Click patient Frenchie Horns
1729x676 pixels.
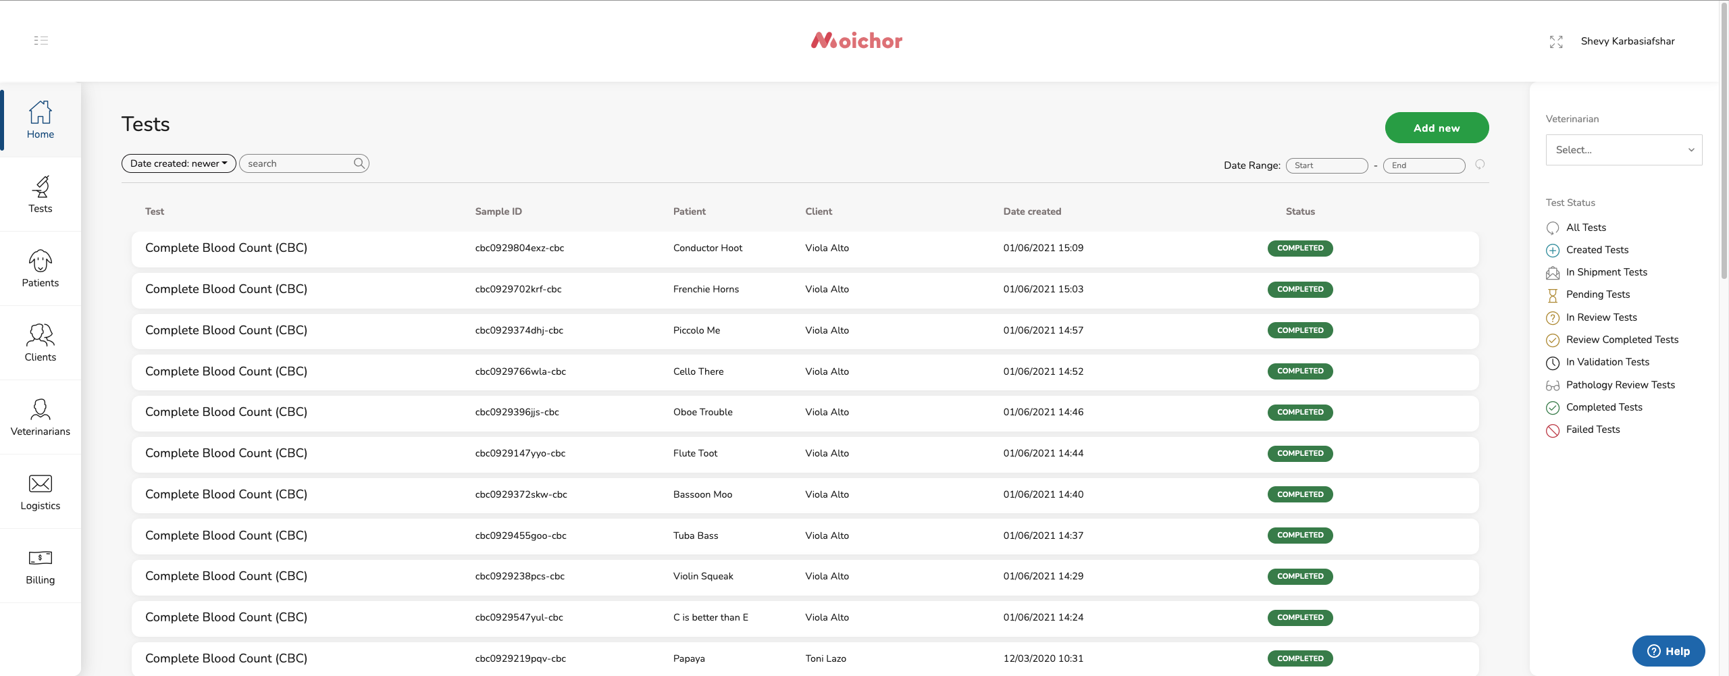706,289
